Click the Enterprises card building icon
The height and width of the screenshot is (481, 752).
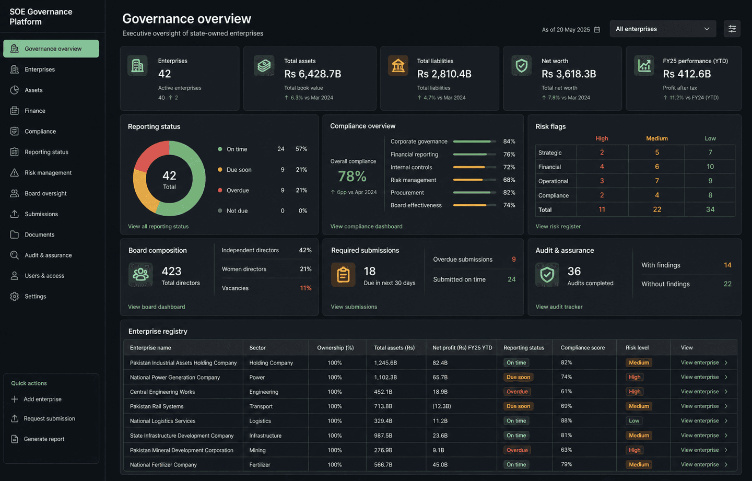(x=137, y=66)
